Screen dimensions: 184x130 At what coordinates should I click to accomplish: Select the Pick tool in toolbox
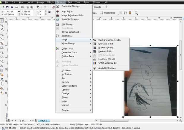[x=2, y=20]
